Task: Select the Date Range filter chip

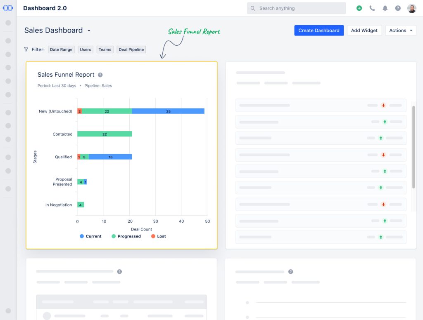Action: 61,49
